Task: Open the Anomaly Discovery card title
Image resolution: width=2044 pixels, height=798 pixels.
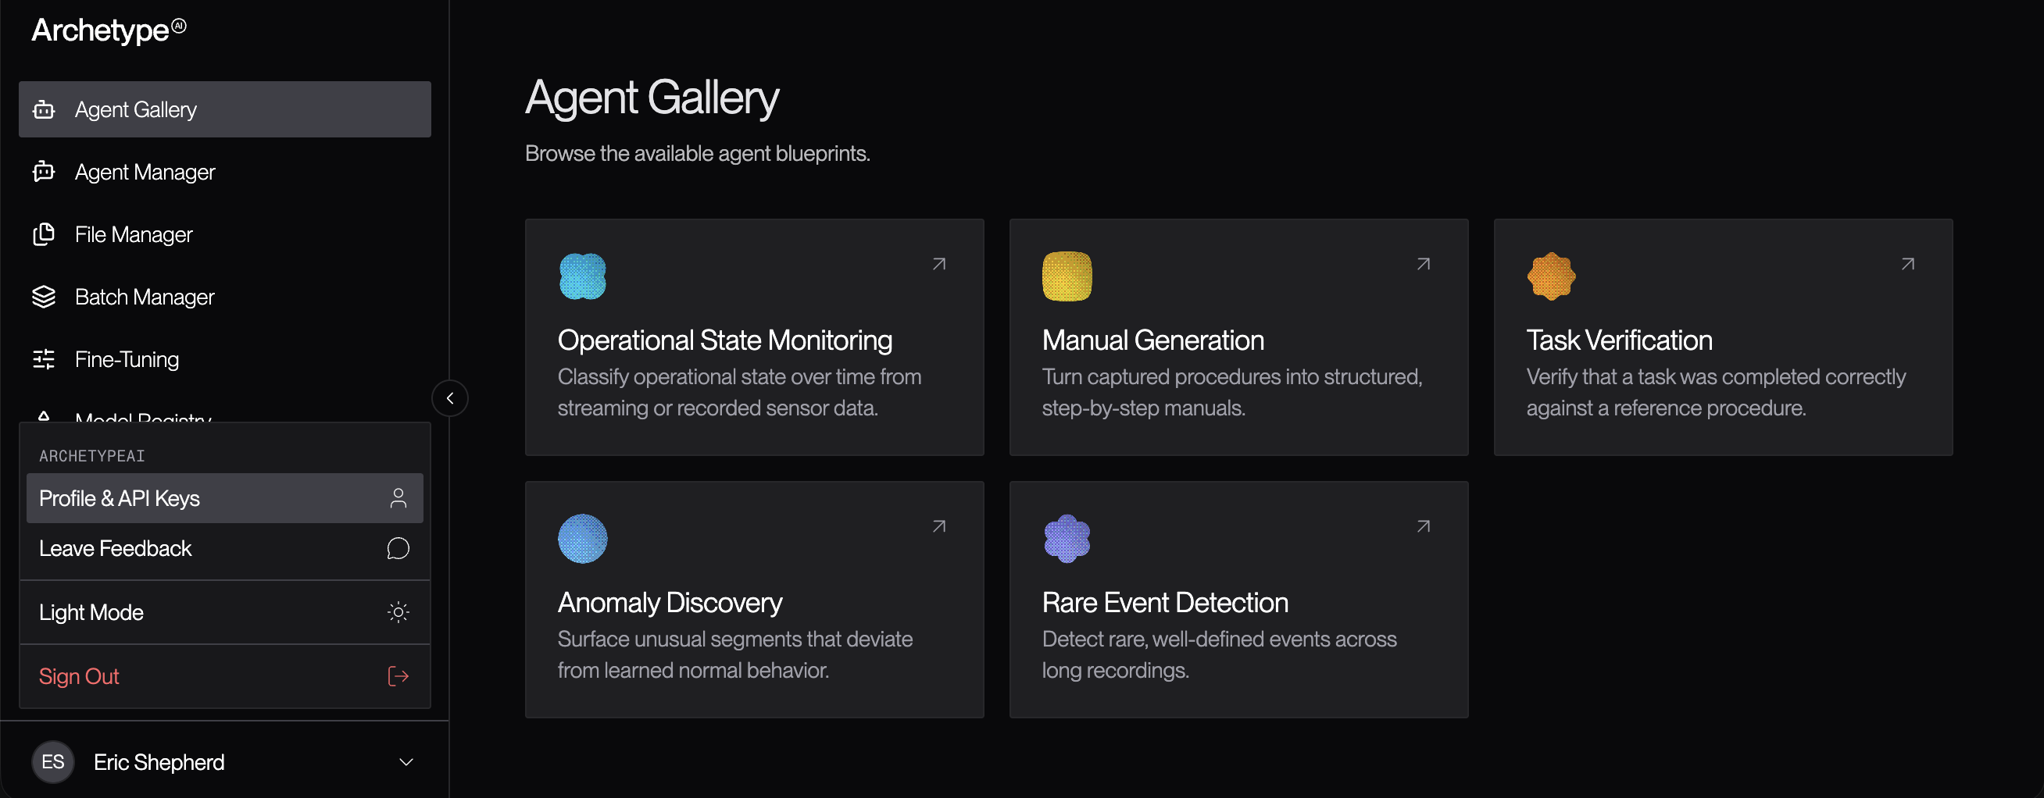Action: click(x=670, y=603)
